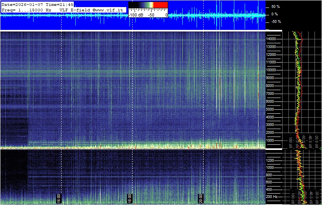Click -20.0 dB on the 15 kHz spectrum plot

[316, 141]
